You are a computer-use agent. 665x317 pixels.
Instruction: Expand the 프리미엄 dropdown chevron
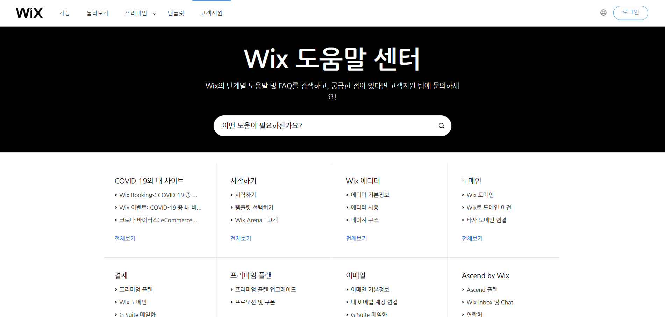(155, 14)
